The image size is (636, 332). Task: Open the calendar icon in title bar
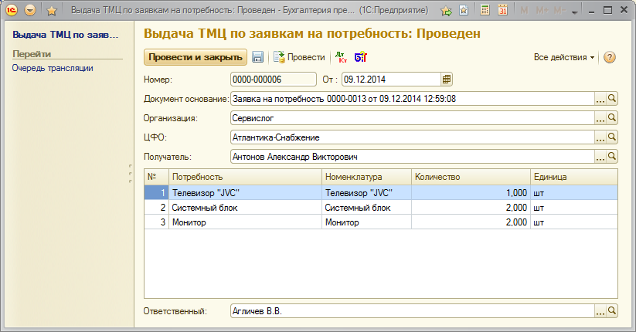click(x=503, y=11)
